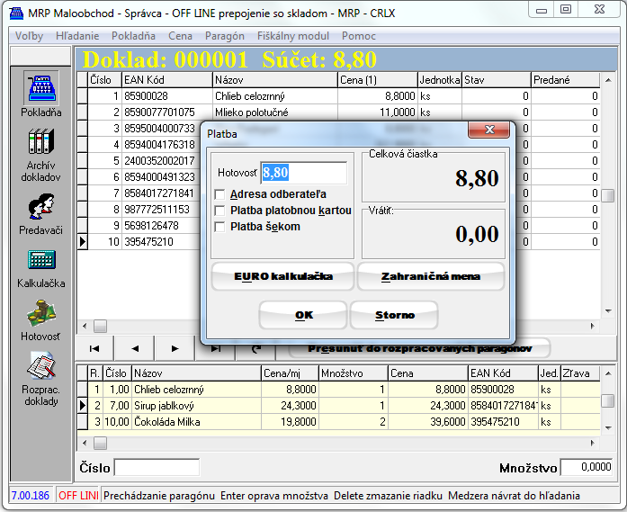Click the Zahraničná mena button
The image size is (627, 512).
430,276
